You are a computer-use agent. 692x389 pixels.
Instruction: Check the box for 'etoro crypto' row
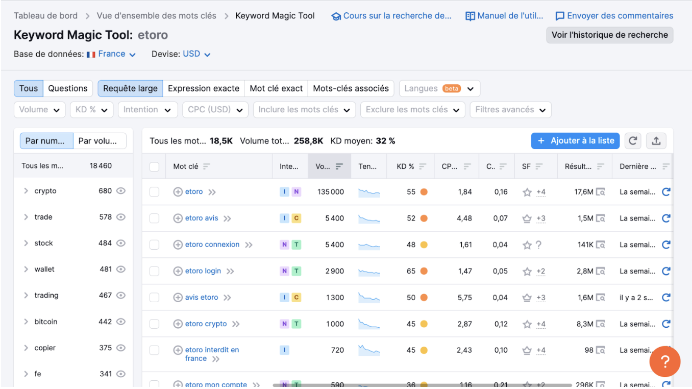[154, 324]
